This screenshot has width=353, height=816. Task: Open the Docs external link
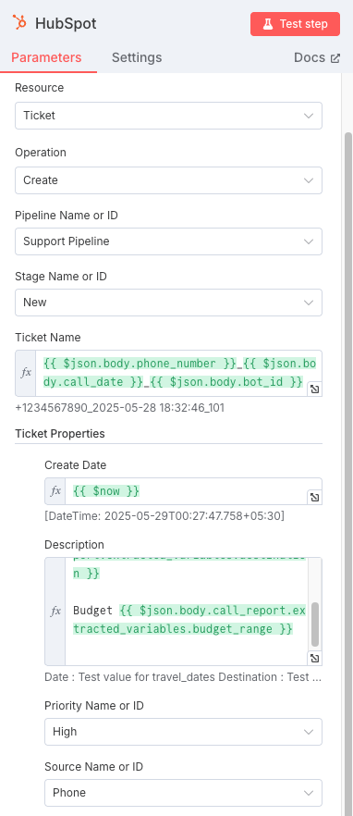[317, 57]
